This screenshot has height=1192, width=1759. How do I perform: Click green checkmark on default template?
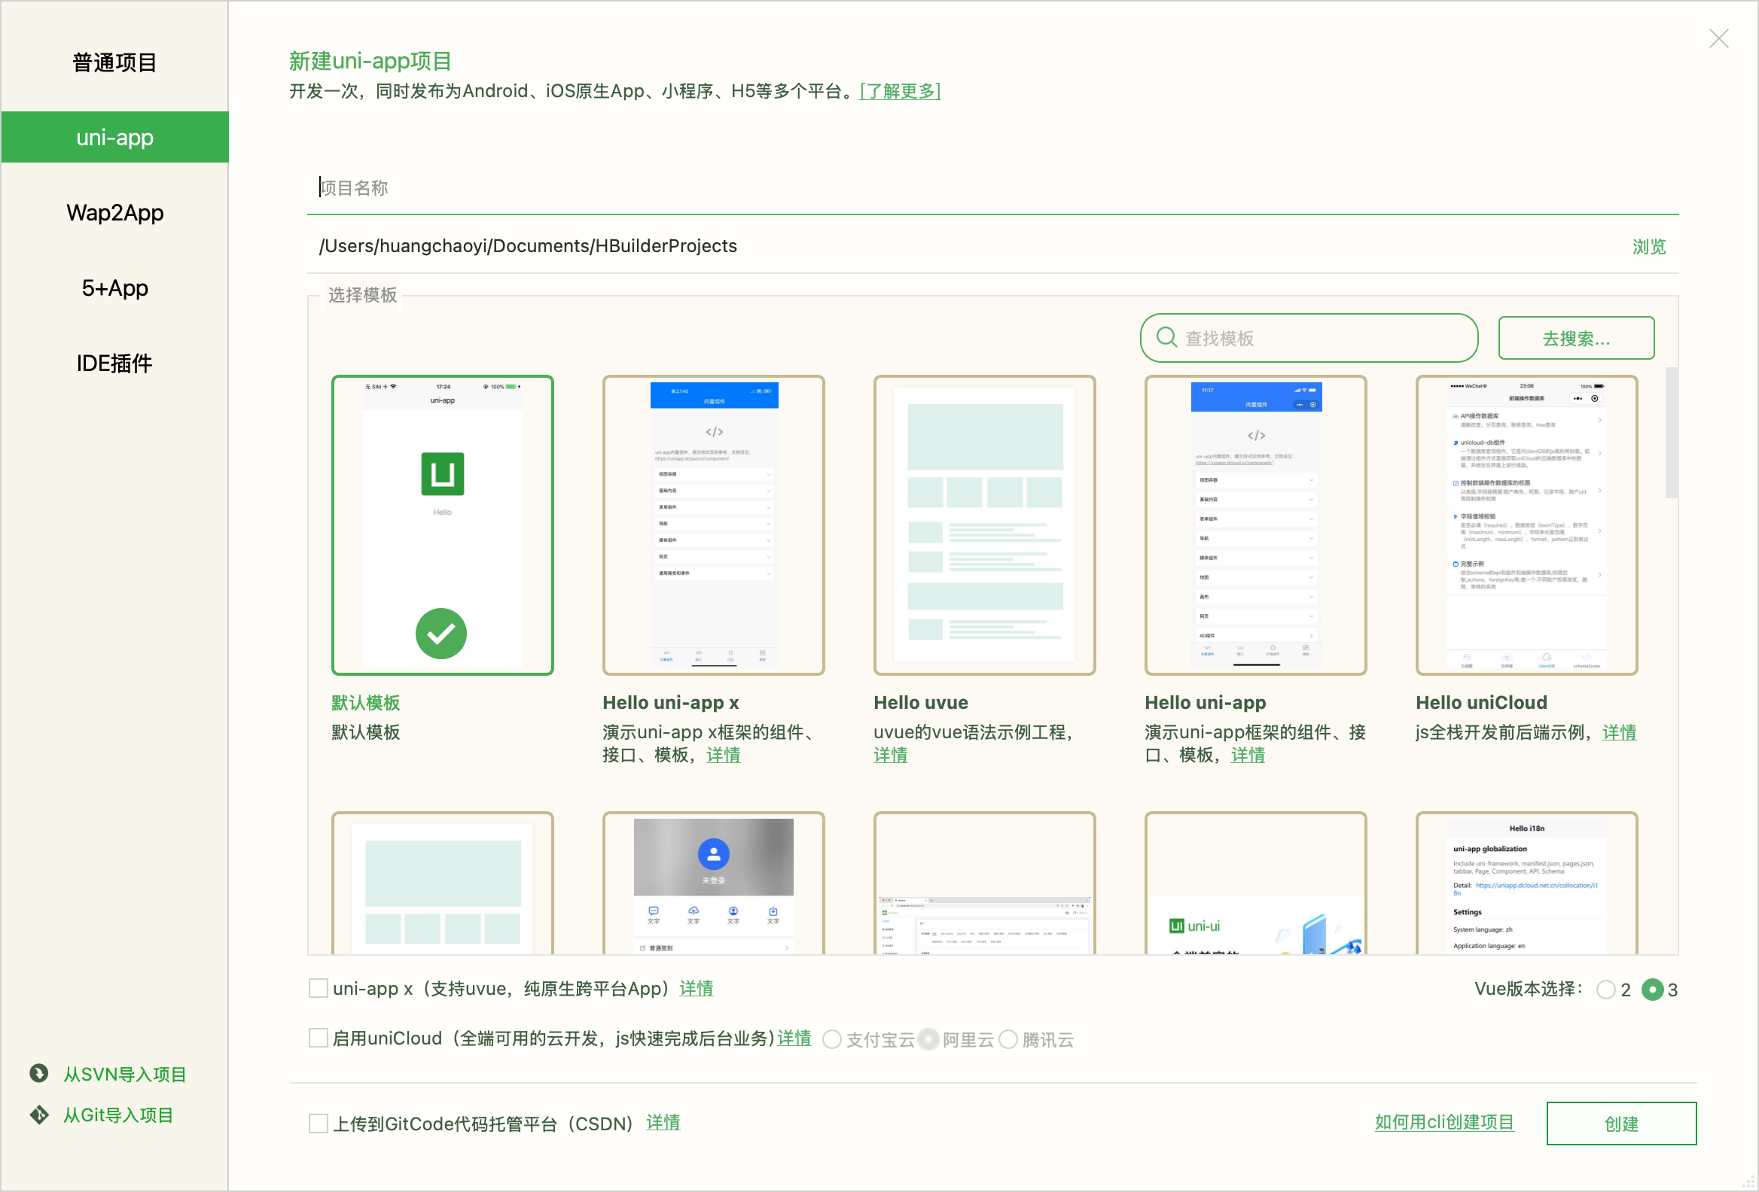(441, 634)
